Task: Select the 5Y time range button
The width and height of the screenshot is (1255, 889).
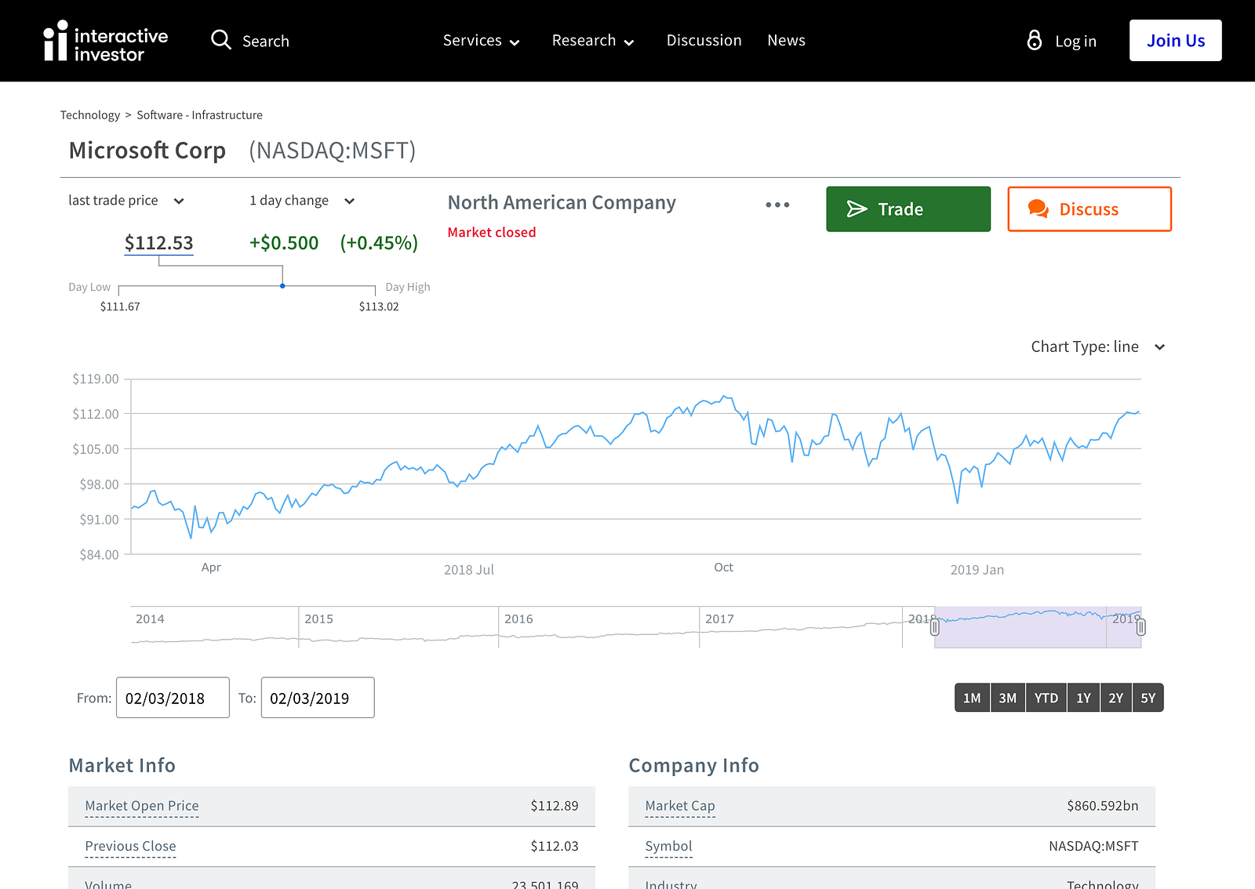Action: pos(1148,698)
